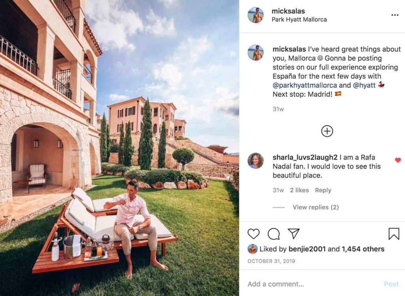The image size is (405, 296).
Task: Unlike sharla_luvs2laugh2's comment via red heart
Action: pyautogui.click(x=398, y=160)
